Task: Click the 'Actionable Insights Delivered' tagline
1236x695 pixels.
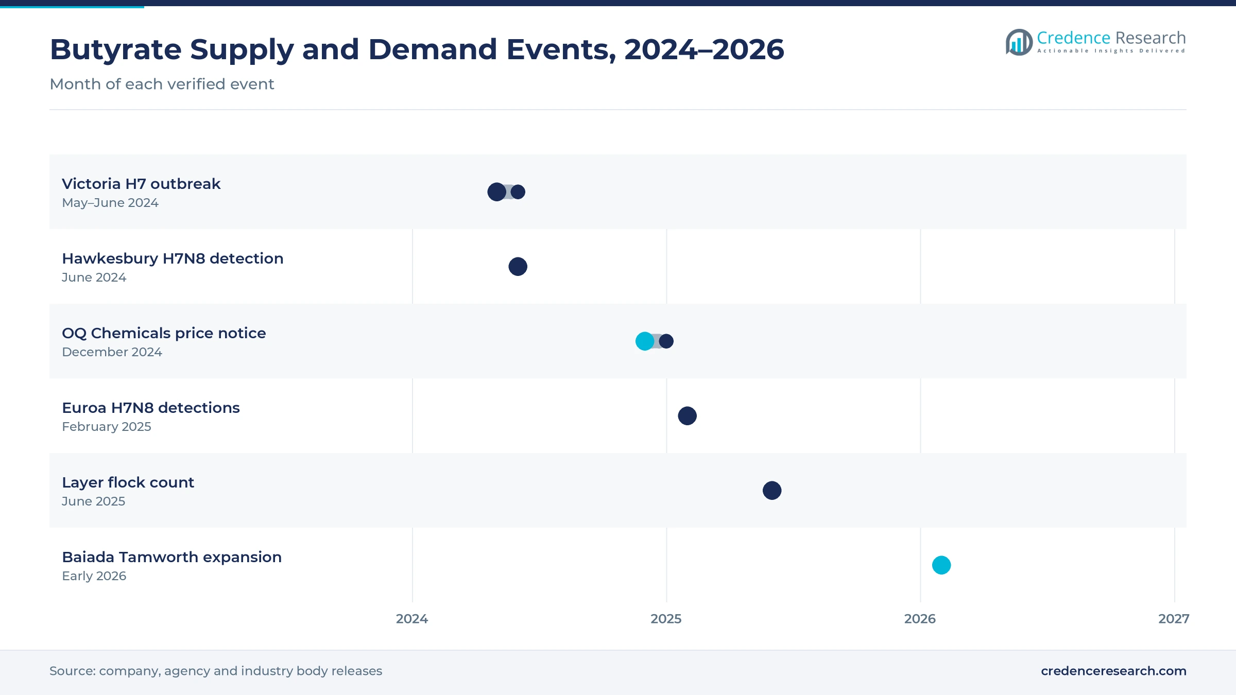Action: click(x=1111, y=51)
